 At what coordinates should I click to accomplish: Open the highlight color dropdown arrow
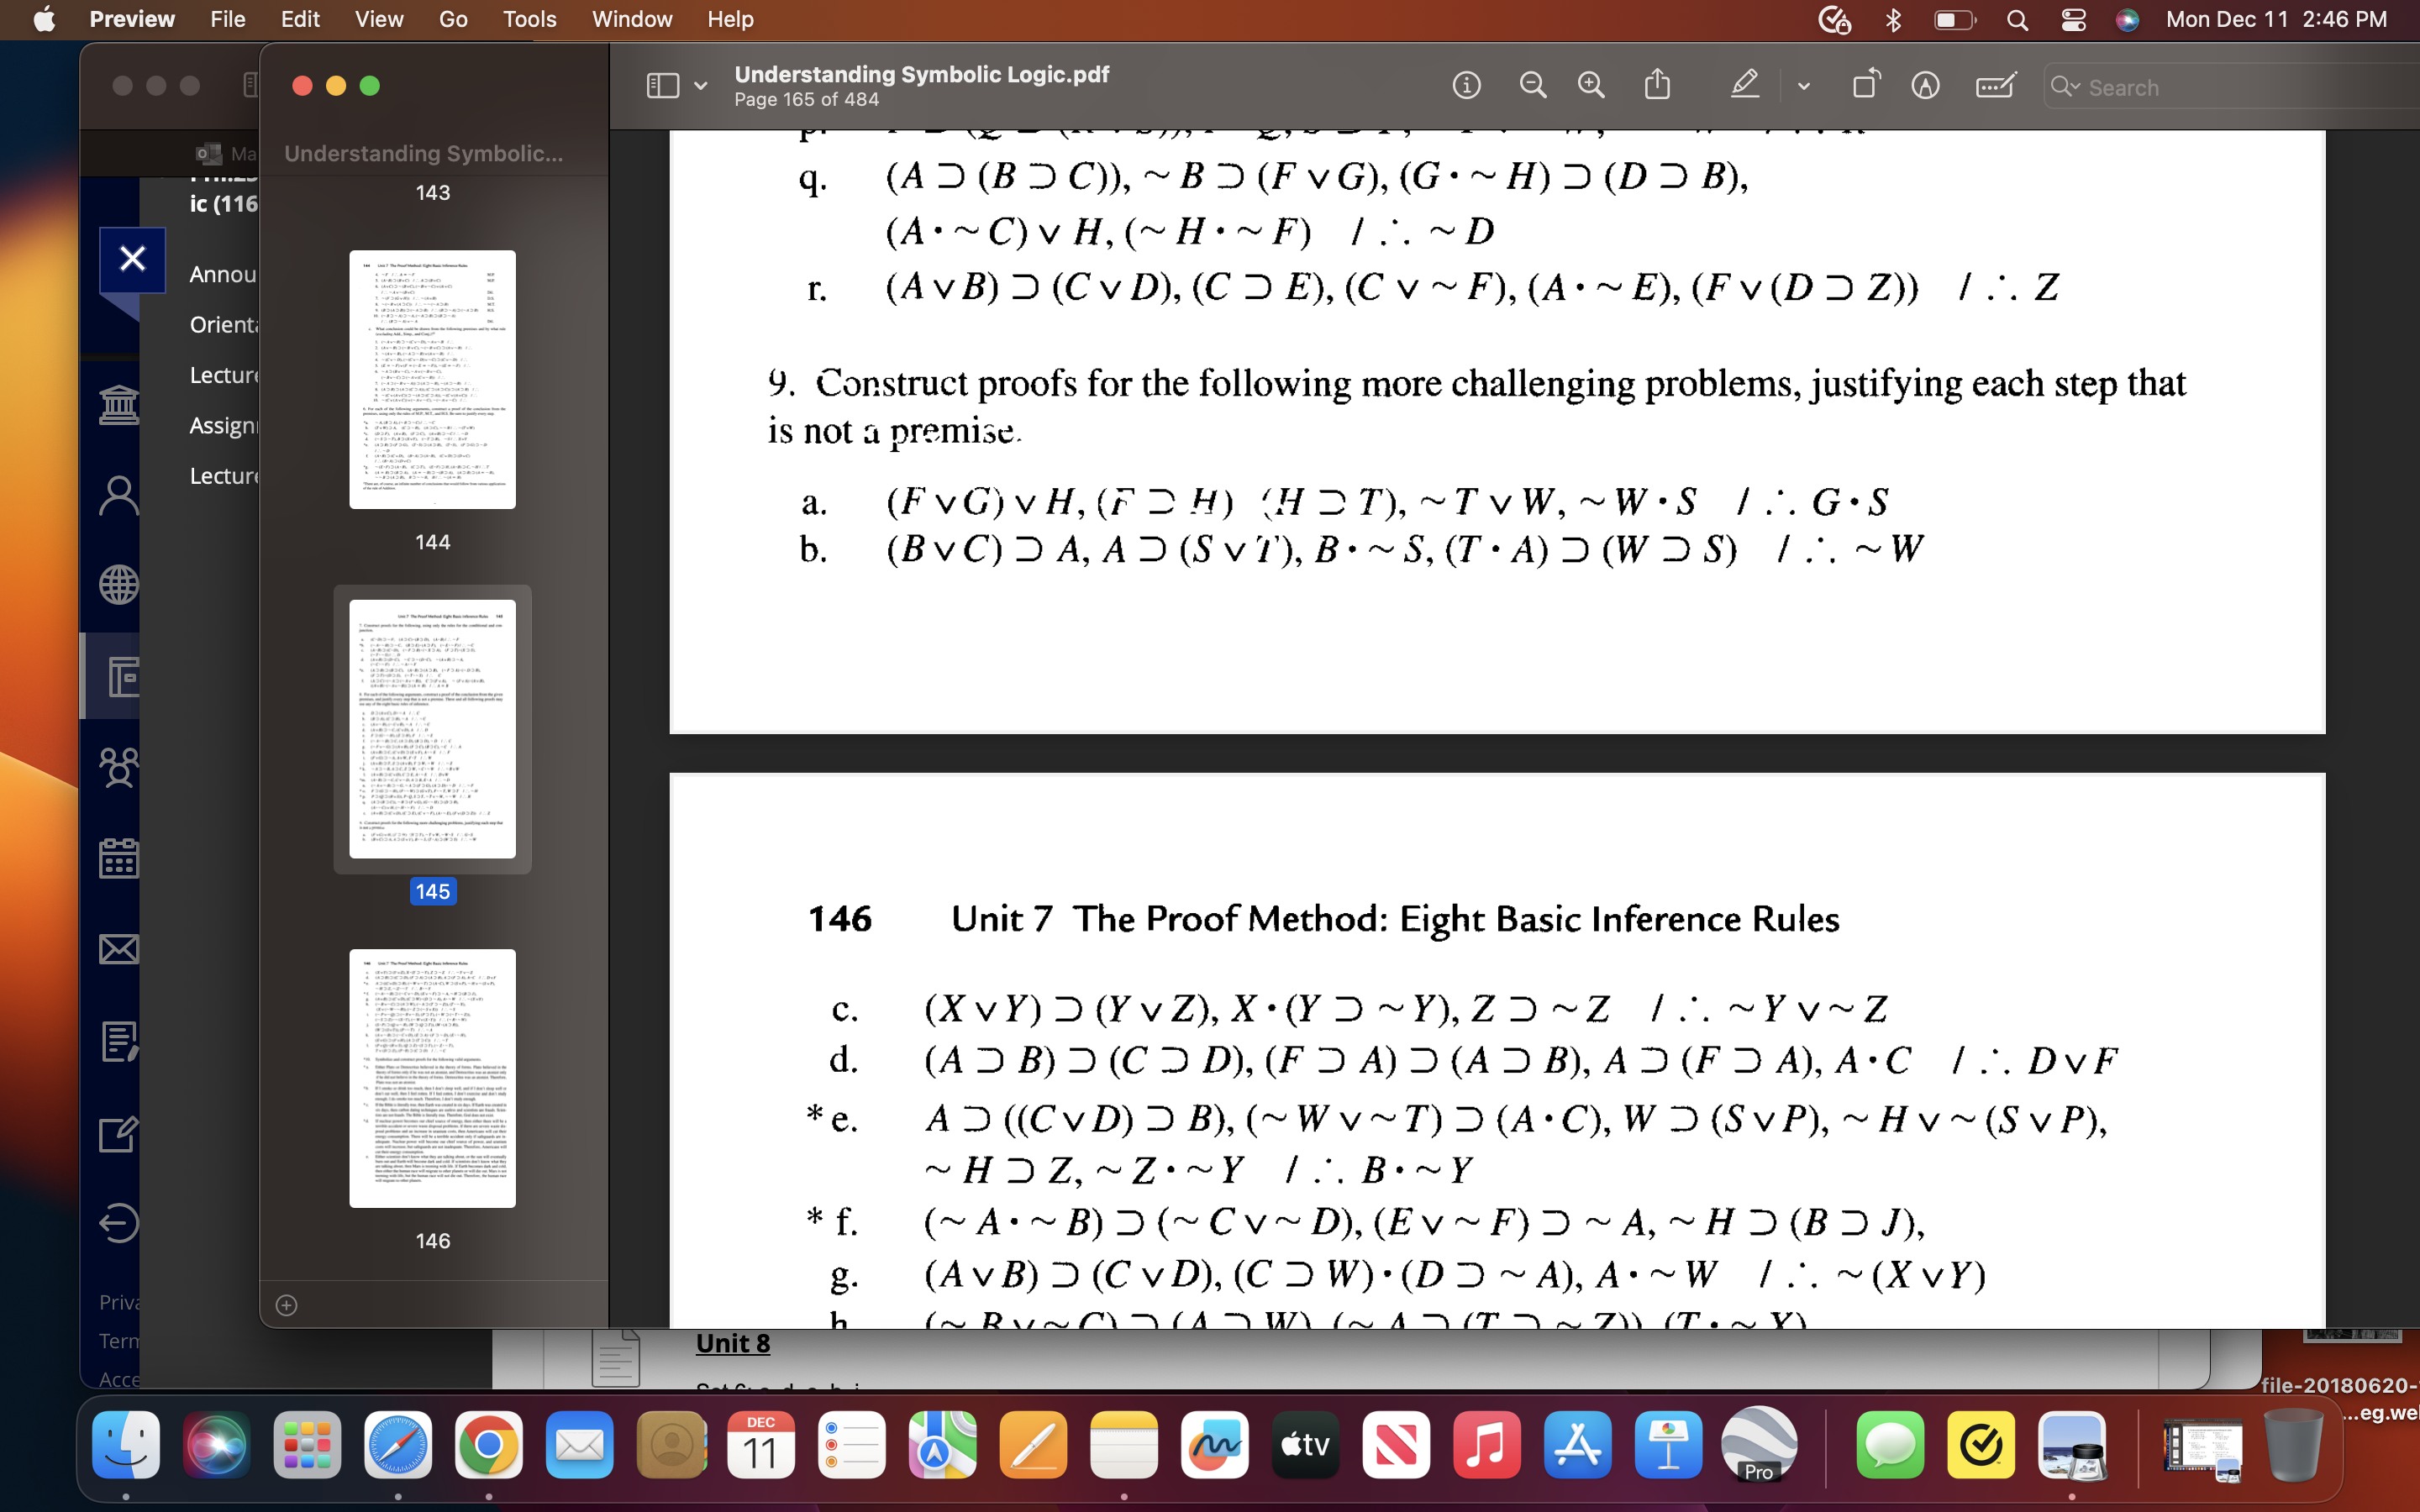(1804, 86)
